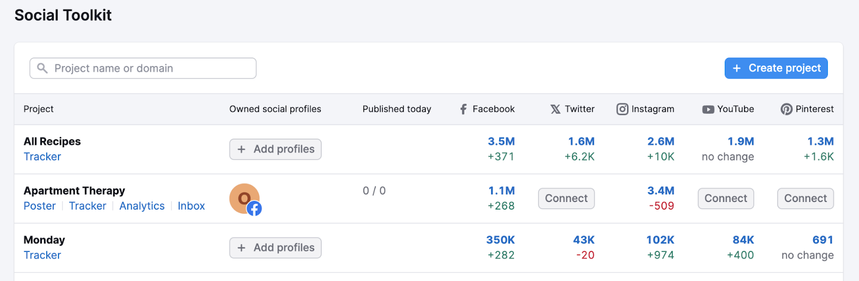The image size is (859, 281).
Task: Open Apartment Therapy's Facebook profile avatar
Action: point(245,199)
